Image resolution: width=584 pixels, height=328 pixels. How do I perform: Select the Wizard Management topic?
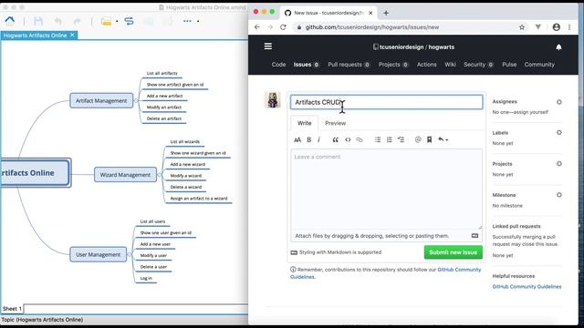pos(125,175)
